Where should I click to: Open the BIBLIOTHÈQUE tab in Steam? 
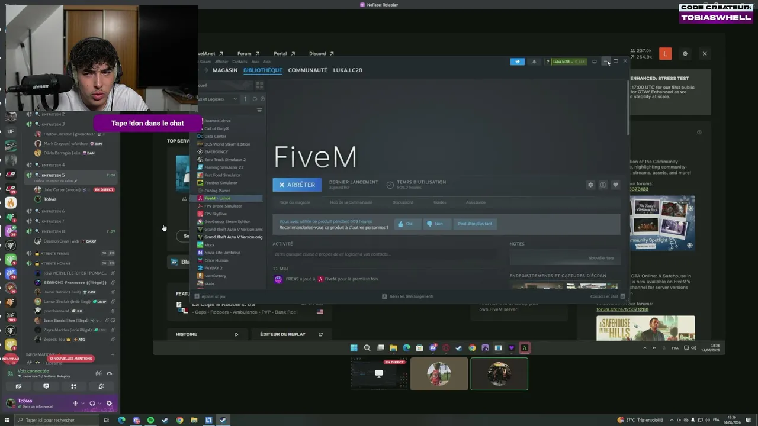point(262,70)
